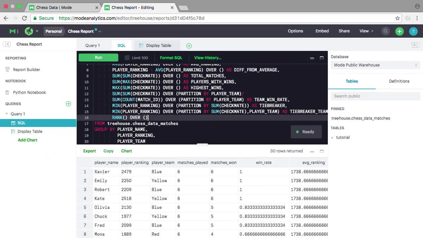Viewport: 423px width, 238px height.
Task: Run the SQL query
Action: tap(98, 58)
